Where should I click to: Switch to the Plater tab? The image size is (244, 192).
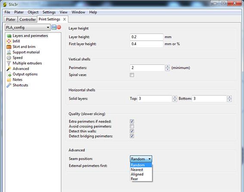pyautogui.click(x=11, y=19)
